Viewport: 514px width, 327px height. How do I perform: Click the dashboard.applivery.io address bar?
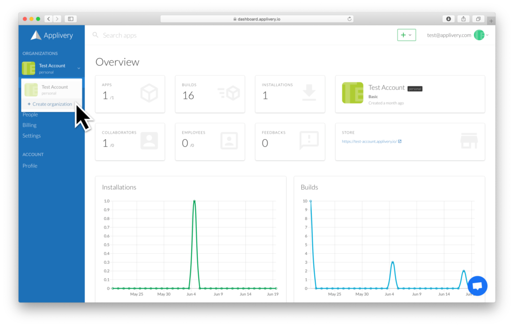tap(256, 19)
